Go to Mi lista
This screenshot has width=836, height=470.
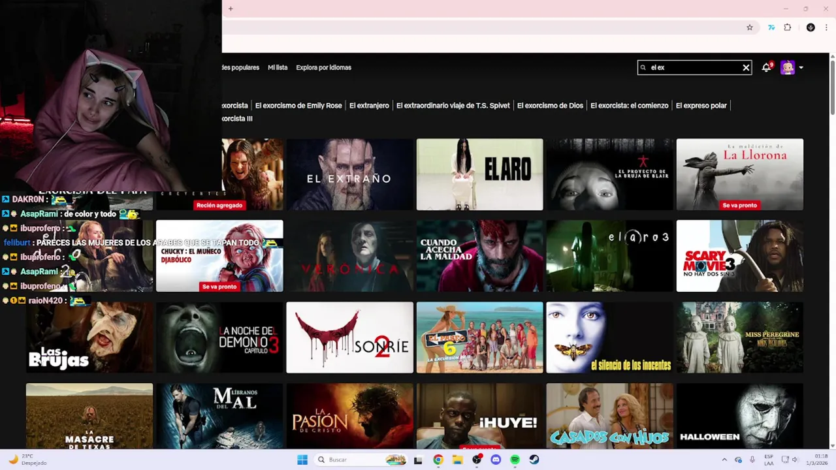pos(278,67)
